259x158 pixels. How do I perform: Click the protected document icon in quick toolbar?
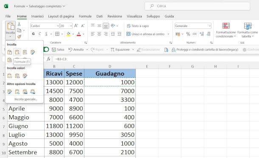[166, 50]
